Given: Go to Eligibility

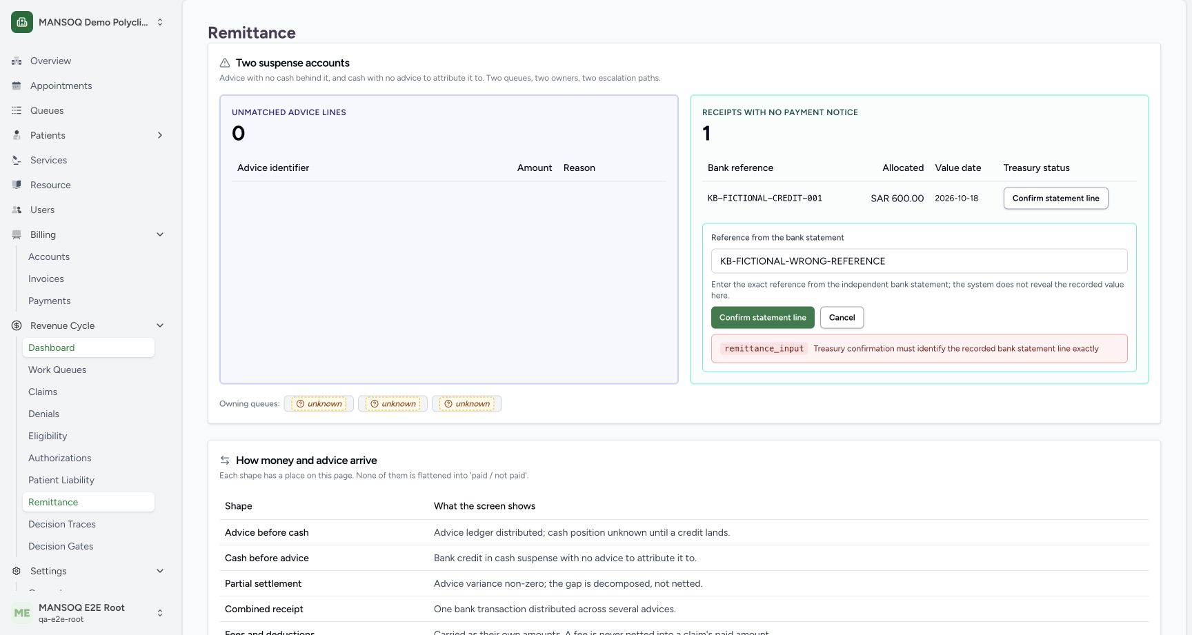Looking at the screenshot, I should pyautogui.click(x=88, y=436).
